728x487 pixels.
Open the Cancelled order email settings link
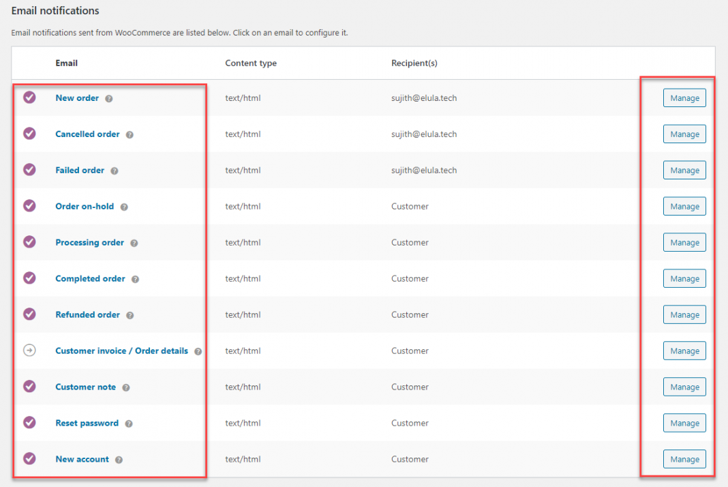click(x=87, y=134)
